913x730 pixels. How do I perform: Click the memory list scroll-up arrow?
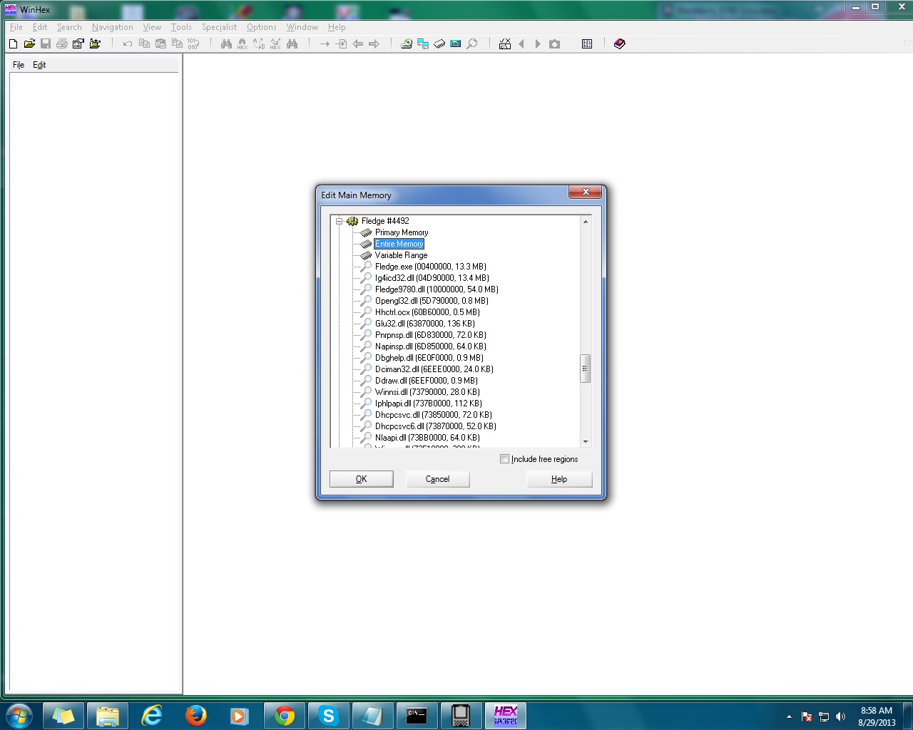click(x=586, y=222)
